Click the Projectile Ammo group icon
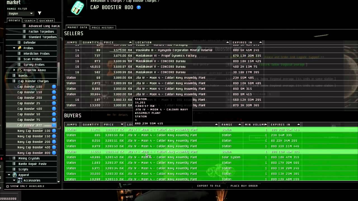This screenshot has height=201, width=358. coord(20,70)
